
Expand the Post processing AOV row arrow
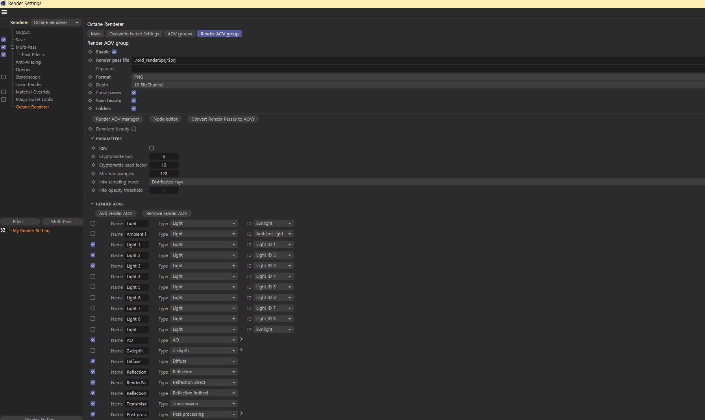coord(241,414)
